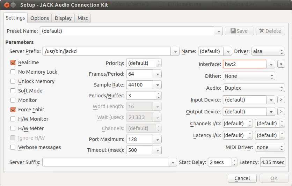Click the Frames/Period value 64

pos(140,74)
